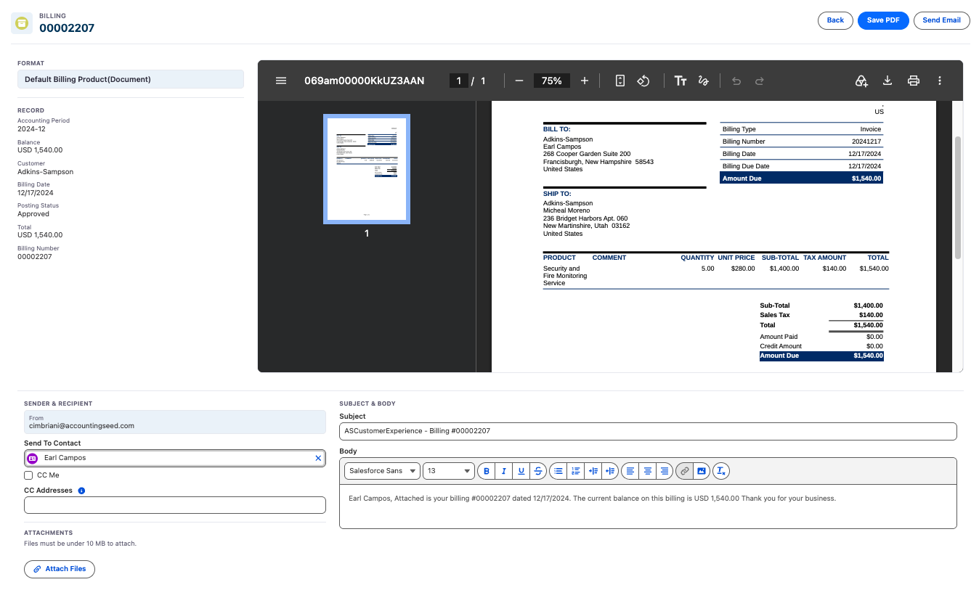Screen dimensions: 979x590
Task: Clear the Earl Campos contact selection
Action: (318, 458)
